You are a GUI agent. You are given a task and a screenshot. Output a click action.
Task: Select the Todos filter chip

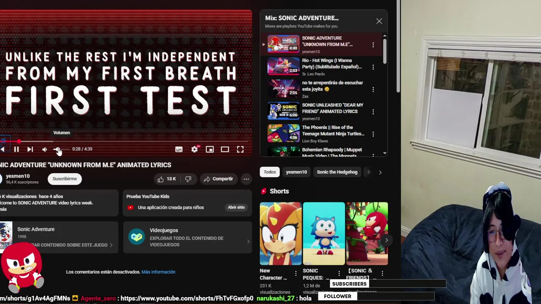[270, 172]
